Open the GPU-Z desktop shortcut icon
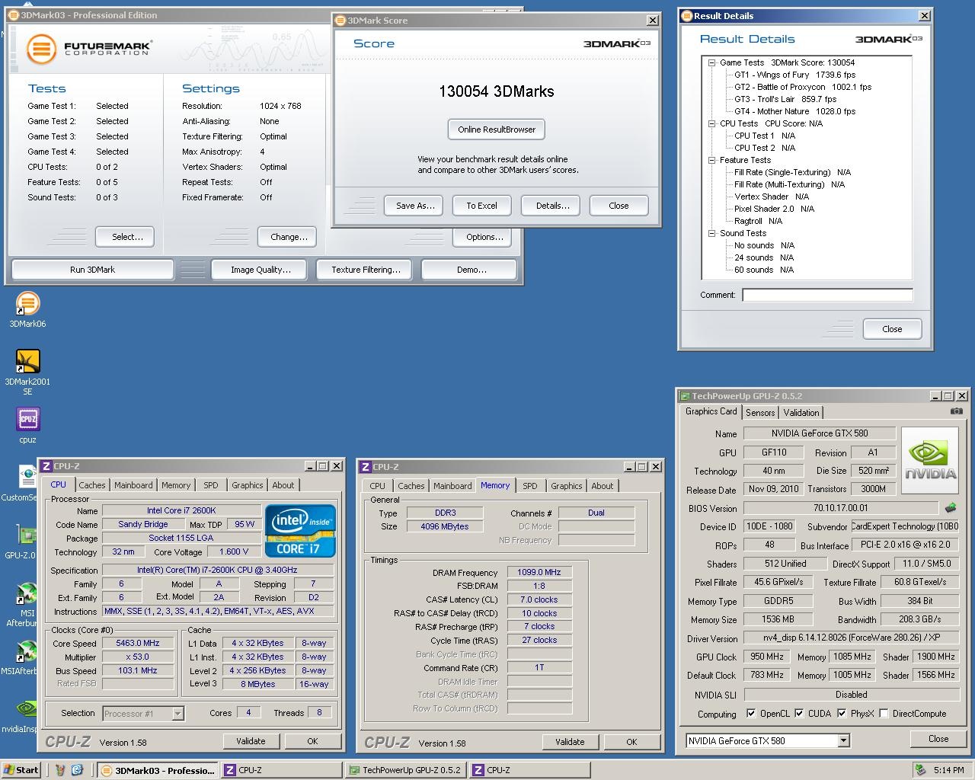 pyautogui.click(x=26, y=535)
